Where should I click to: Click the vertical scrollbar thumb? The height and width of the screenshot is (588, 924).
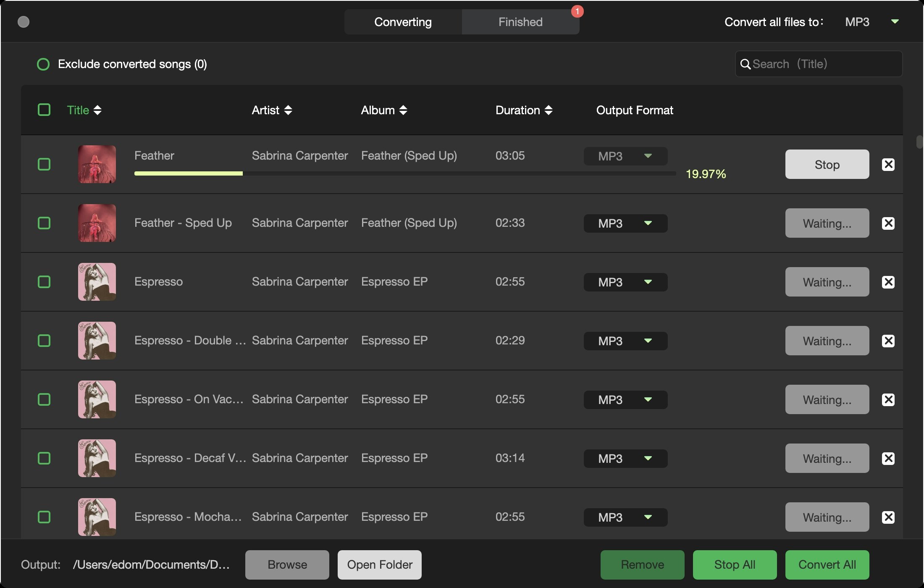[x=919, y=142]
